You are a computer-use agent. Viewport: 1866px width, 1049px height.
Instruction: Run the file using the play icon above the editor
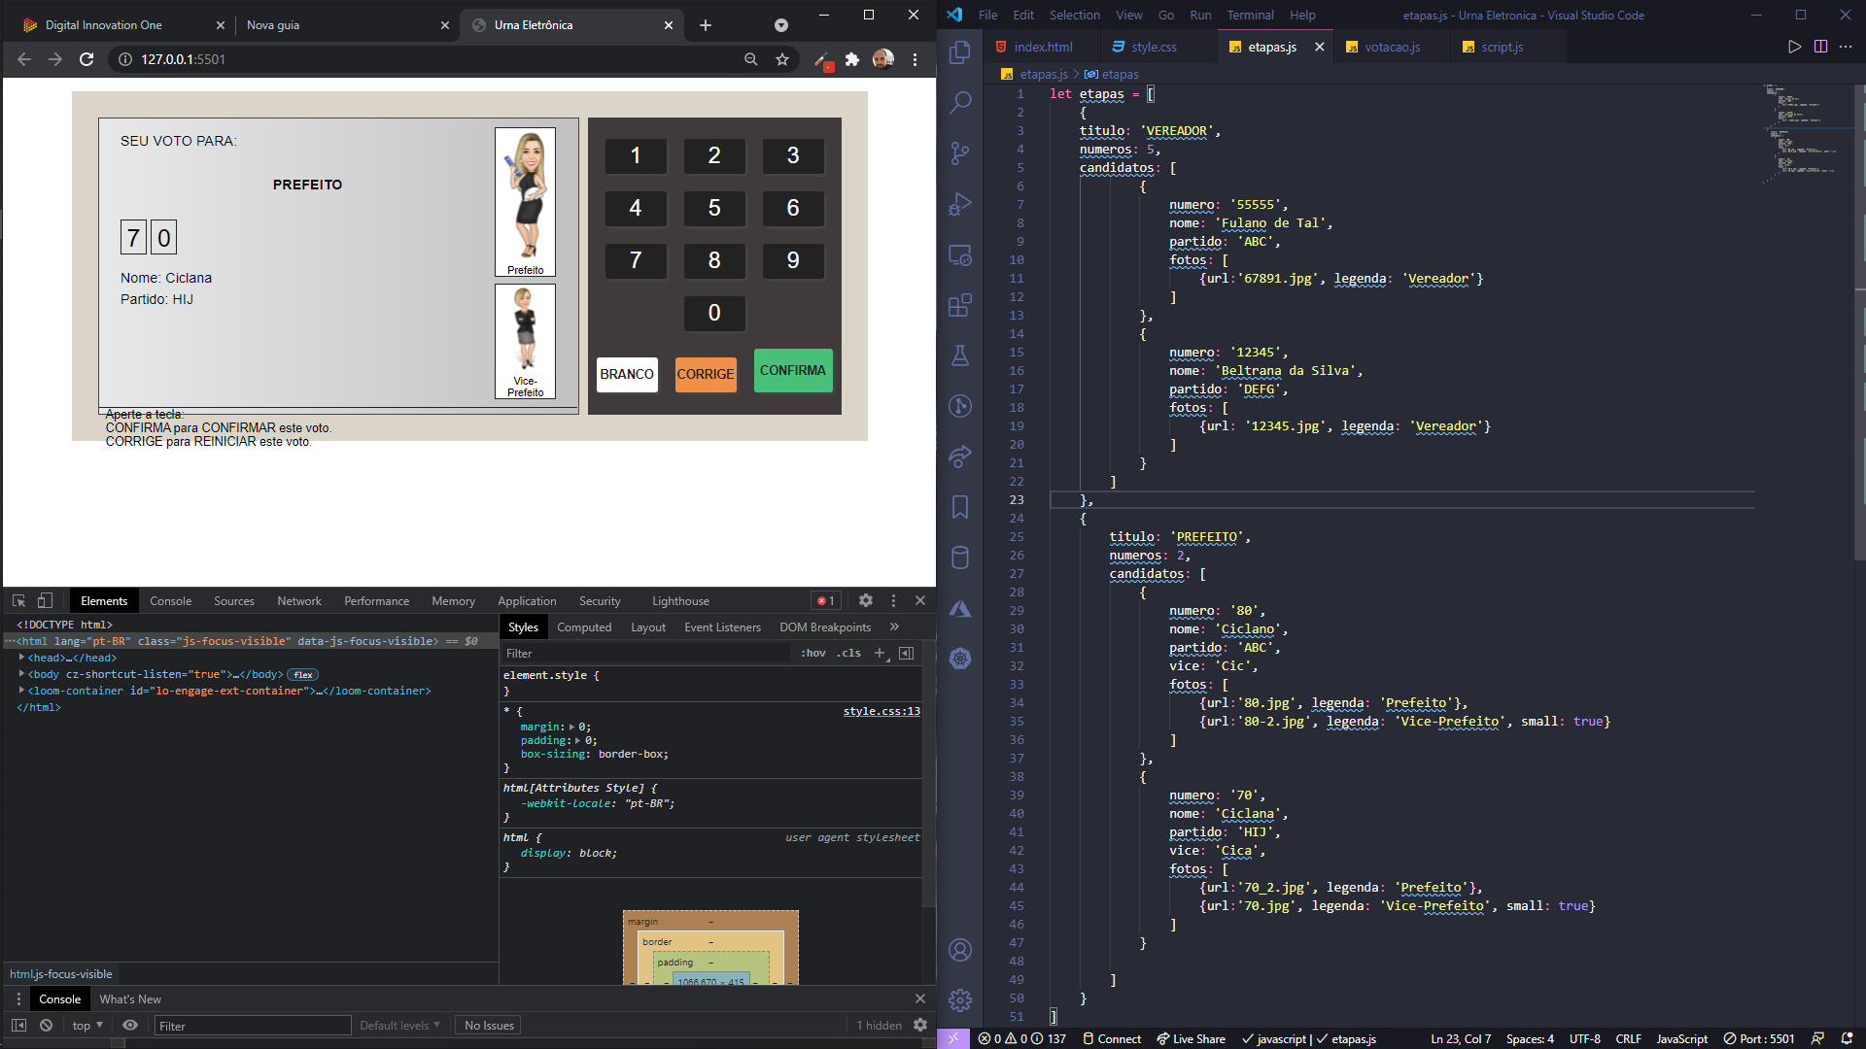pyautogui.click(x=1793, y=46)
